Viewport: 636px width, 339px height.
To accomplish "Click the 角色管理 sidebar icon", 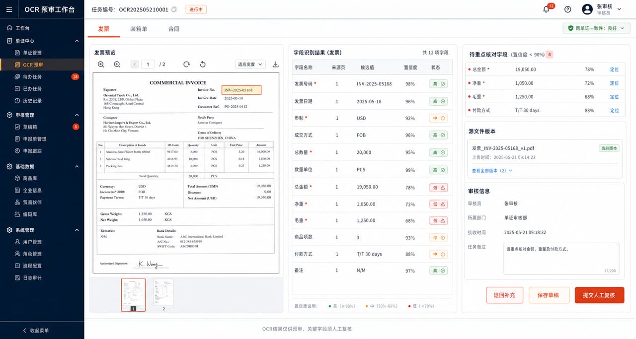I will point(18,254).
